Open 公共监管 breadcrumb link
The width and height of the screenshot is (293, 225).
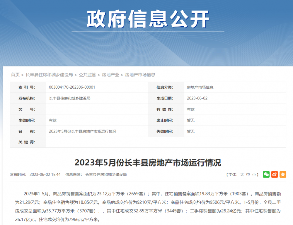point(87,75)
